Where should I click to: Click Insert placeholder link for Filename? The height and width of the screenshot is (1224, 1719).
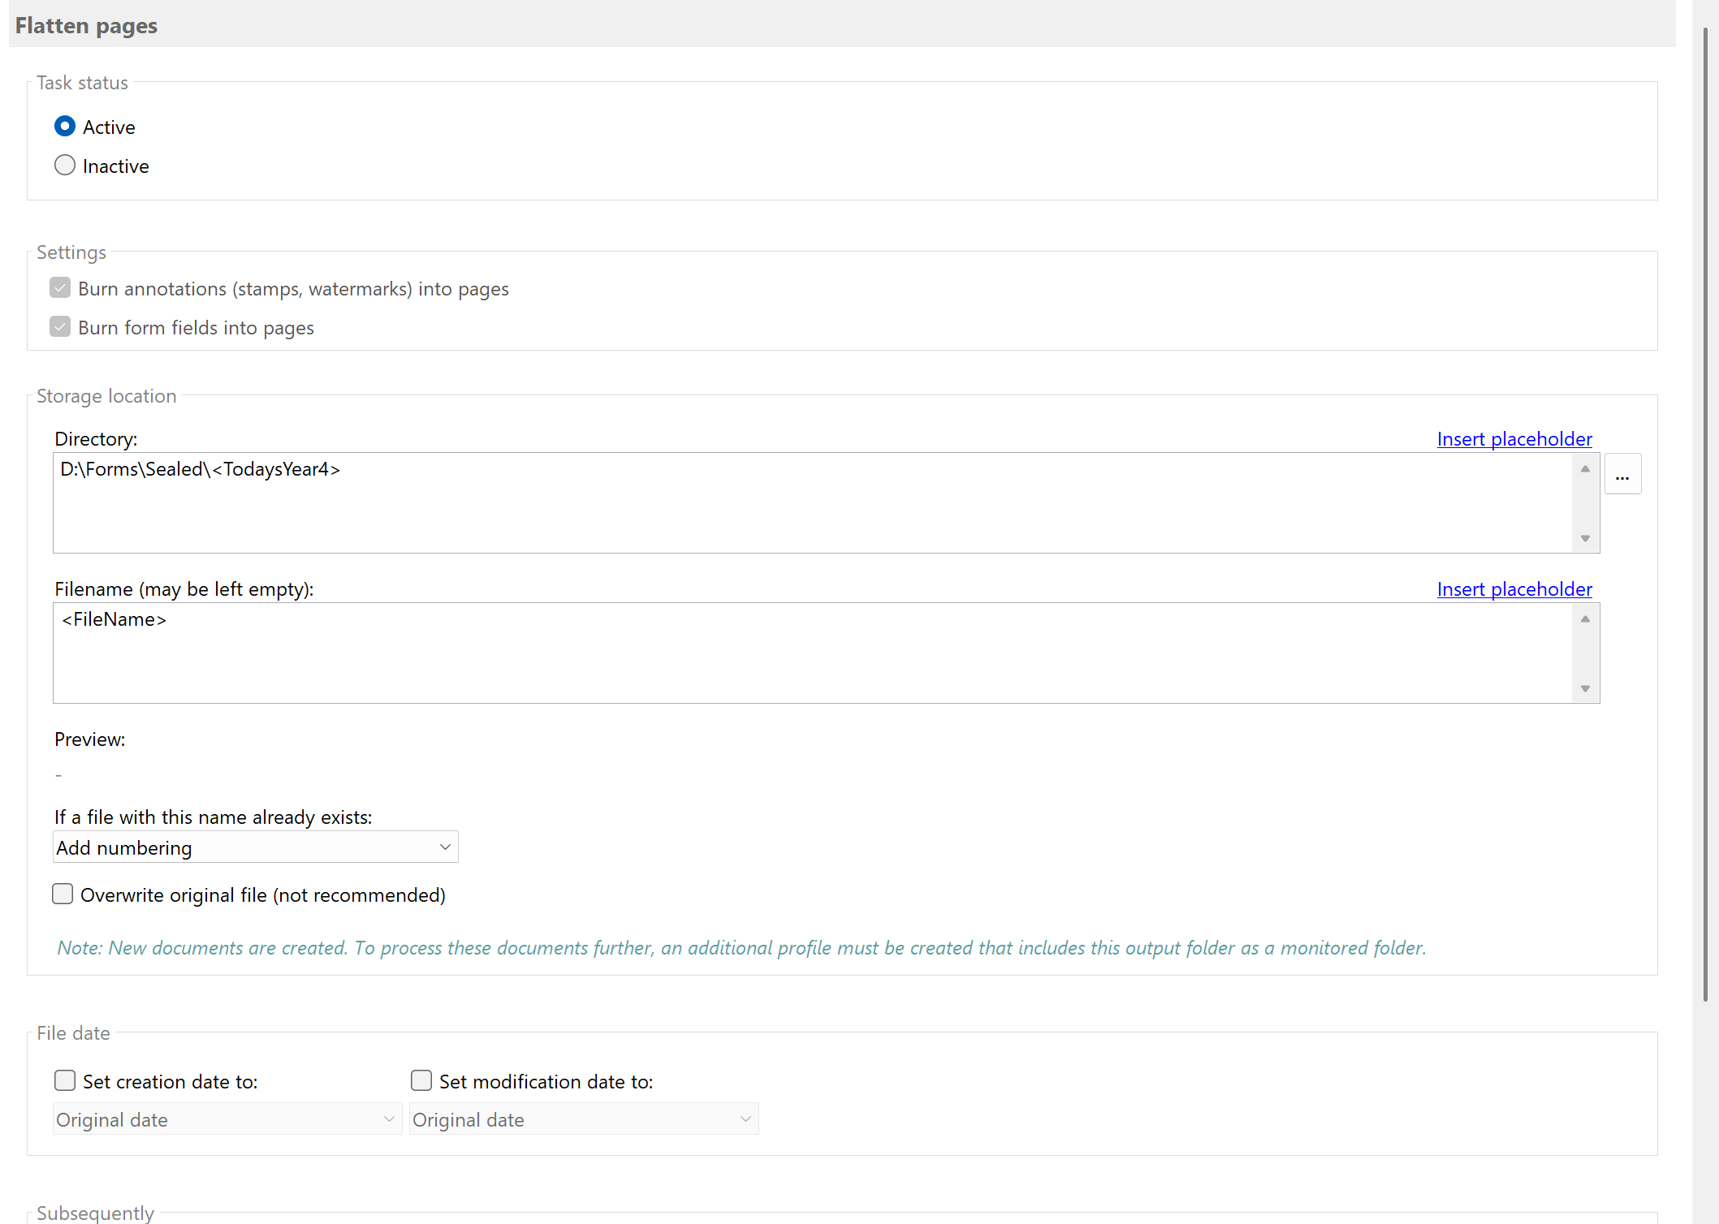[x=1514, y=588]
